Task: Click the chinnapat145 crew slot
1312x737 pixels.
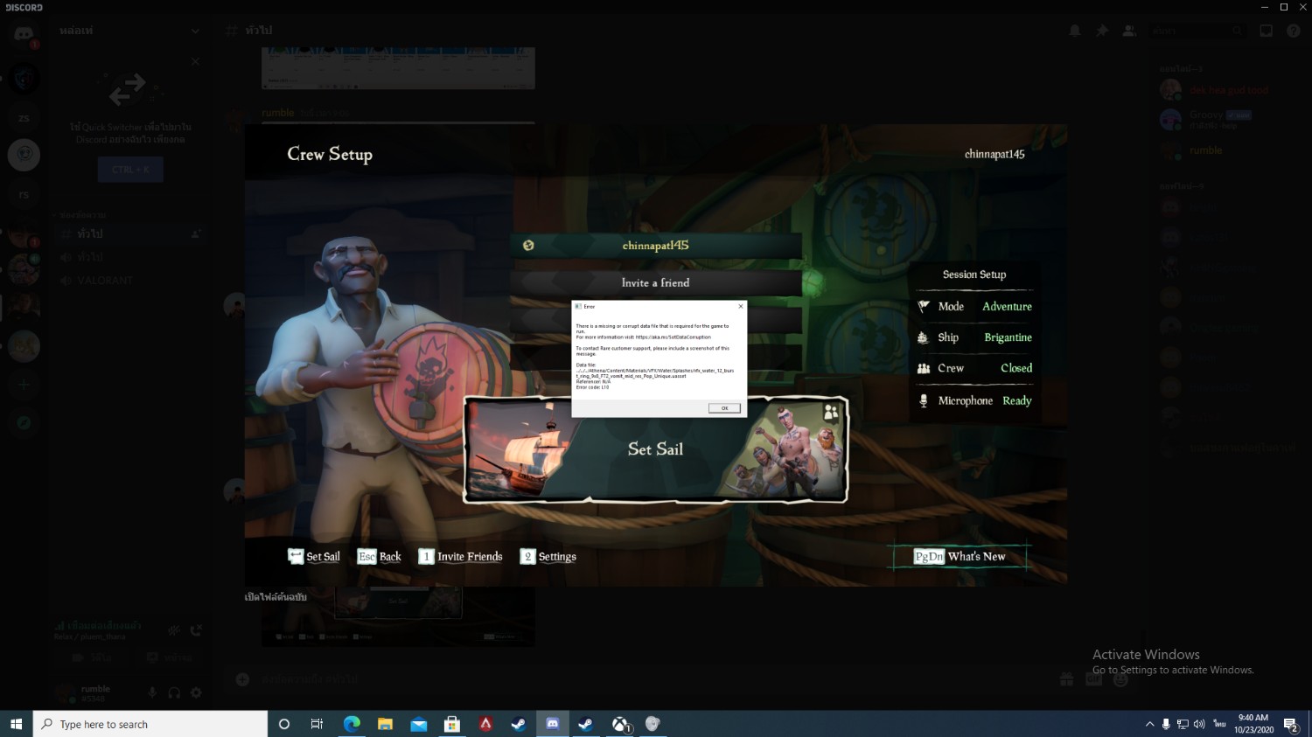Action: tap(656, 246)
